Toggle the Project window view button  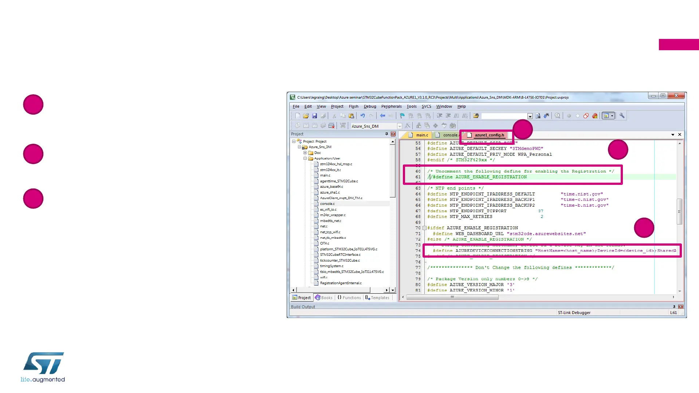pos(606,116)
